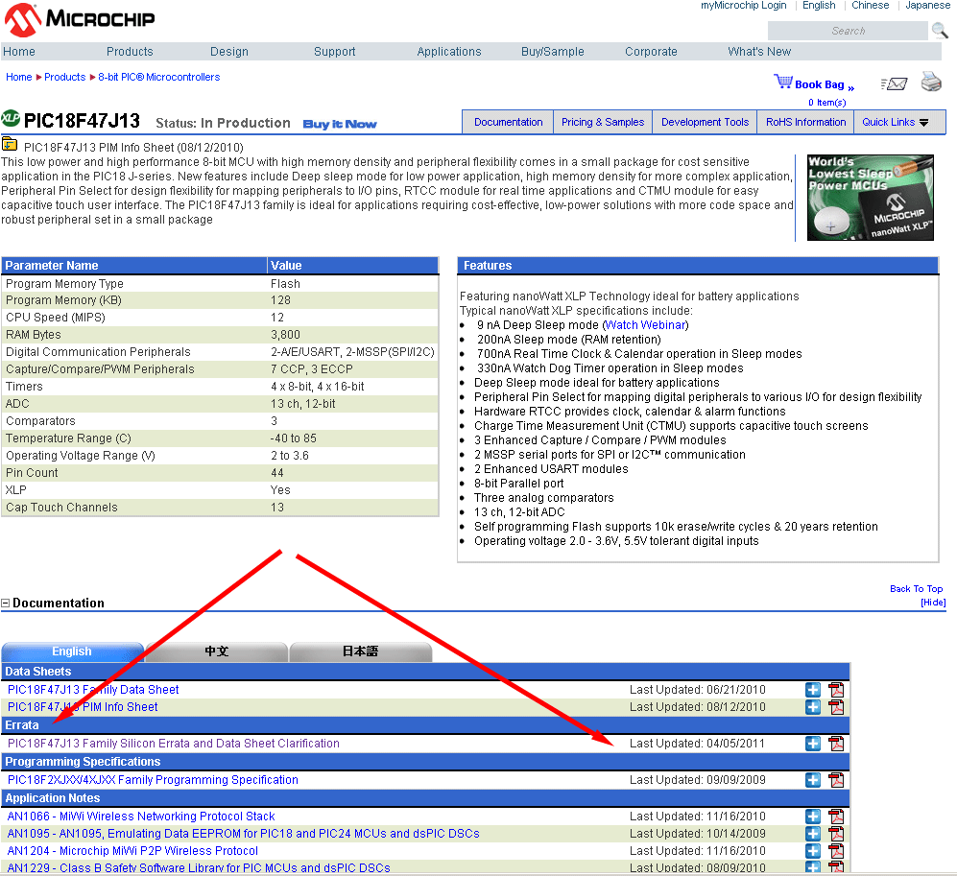Switch site language to Chinese link
This screenshot has height=876, width=957.
871,6
